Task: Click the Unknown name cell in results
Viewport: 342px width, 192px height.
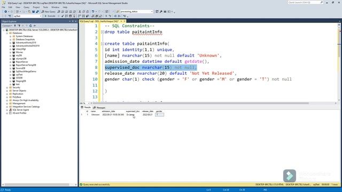Action: tap(95, 115)
